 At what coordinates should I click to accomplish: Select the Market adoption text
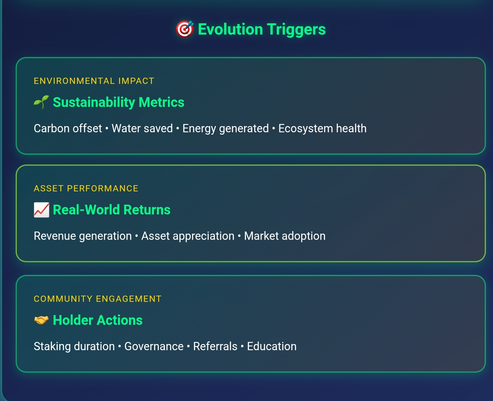[x=285, y=236]
